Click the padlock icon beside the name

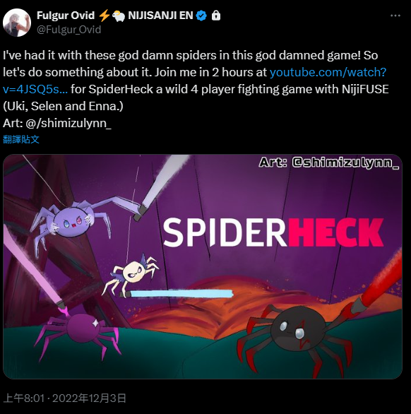[x=216, y=16]
